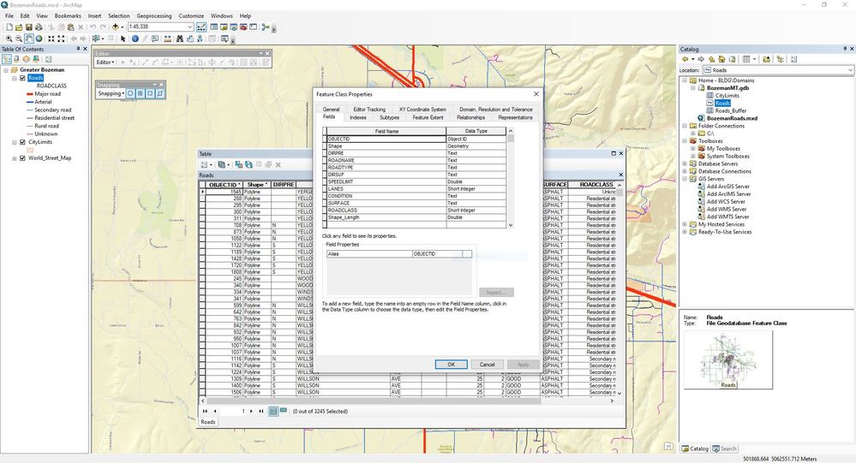Open the Geoprocessing menu
856x463 pixels.
tap(153, 15)
